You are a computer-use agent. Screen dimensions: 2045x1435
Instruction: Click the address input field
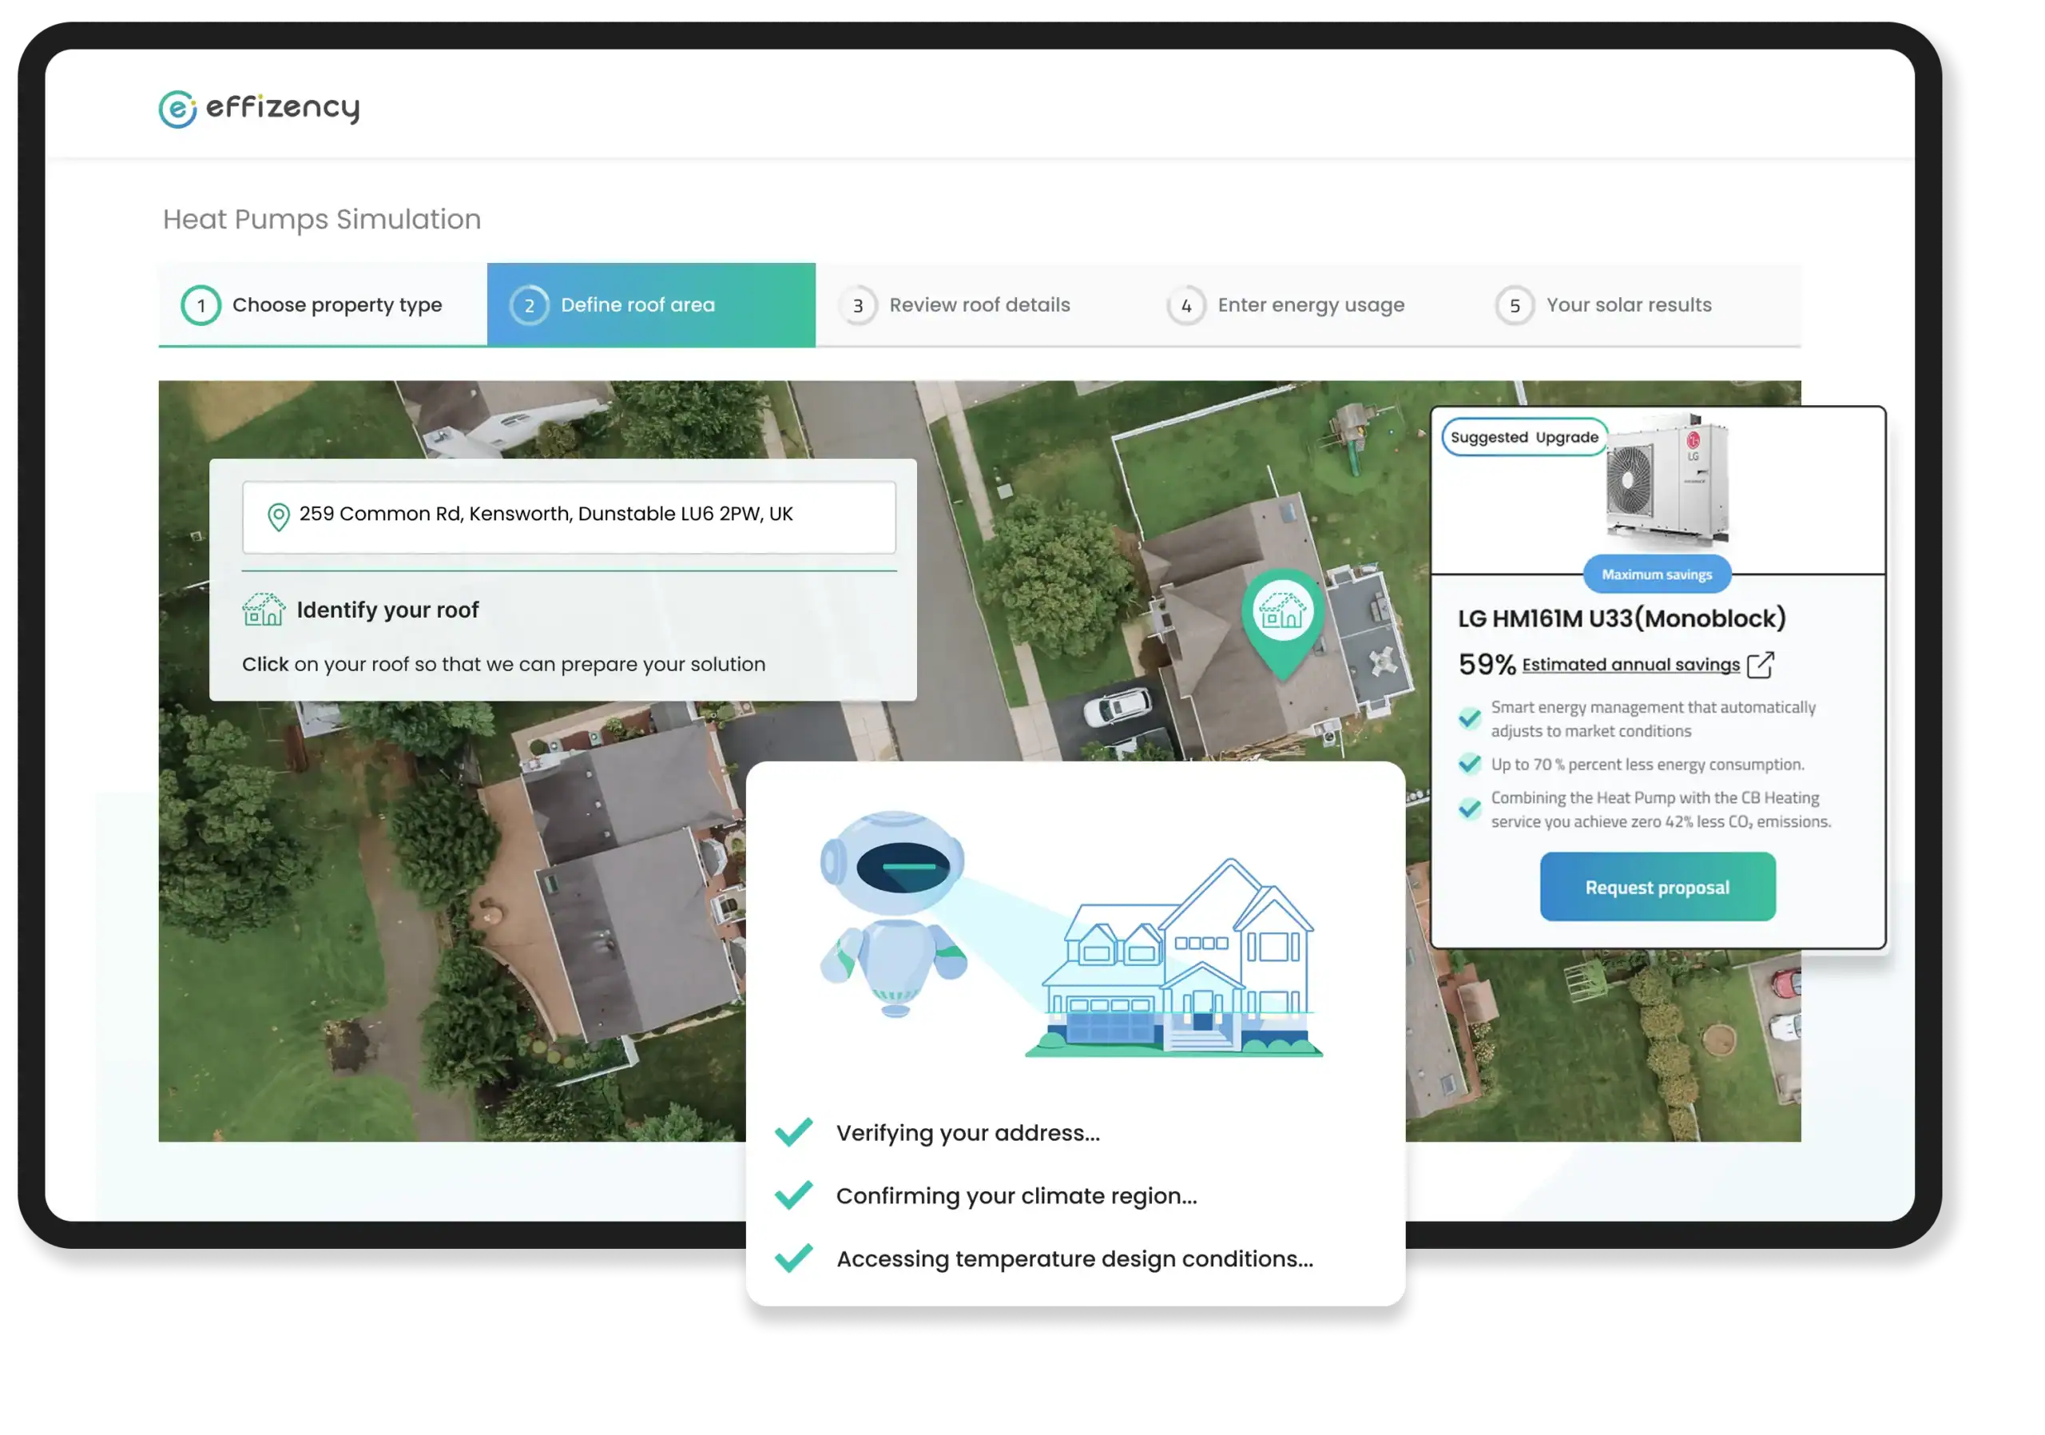tap(569, 517)
